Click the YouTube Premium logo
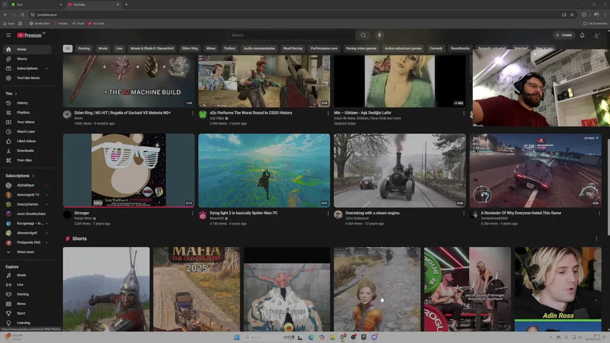 (x=30, y=35)
